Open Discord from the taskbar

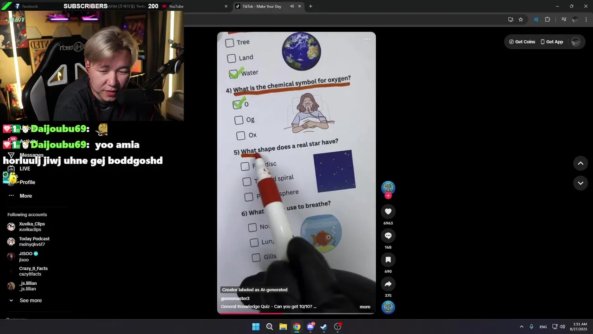point(310,327)
